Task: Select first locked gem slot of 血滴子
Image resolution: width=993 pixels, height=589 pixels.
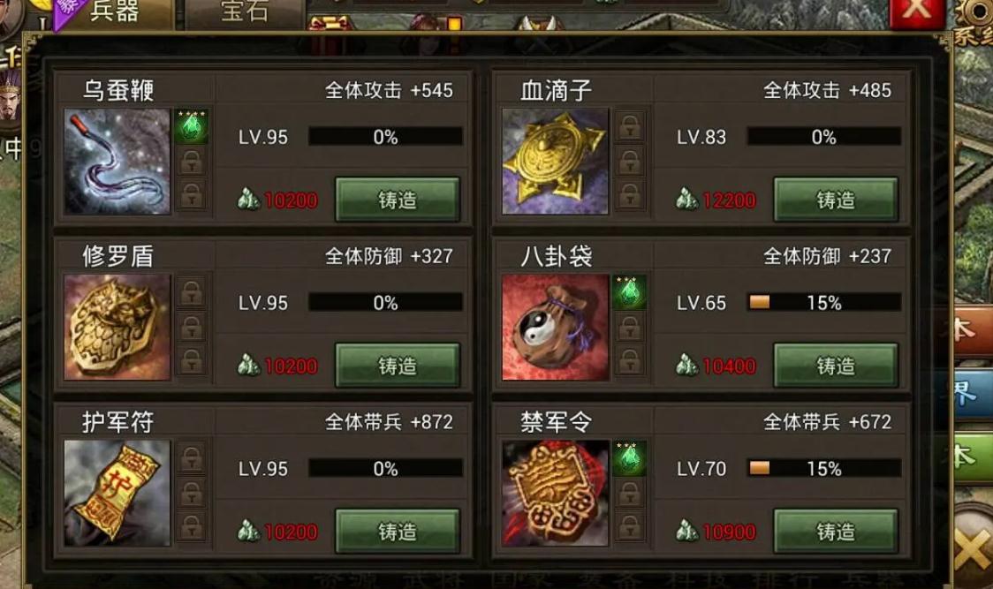Action: [629, 126]
